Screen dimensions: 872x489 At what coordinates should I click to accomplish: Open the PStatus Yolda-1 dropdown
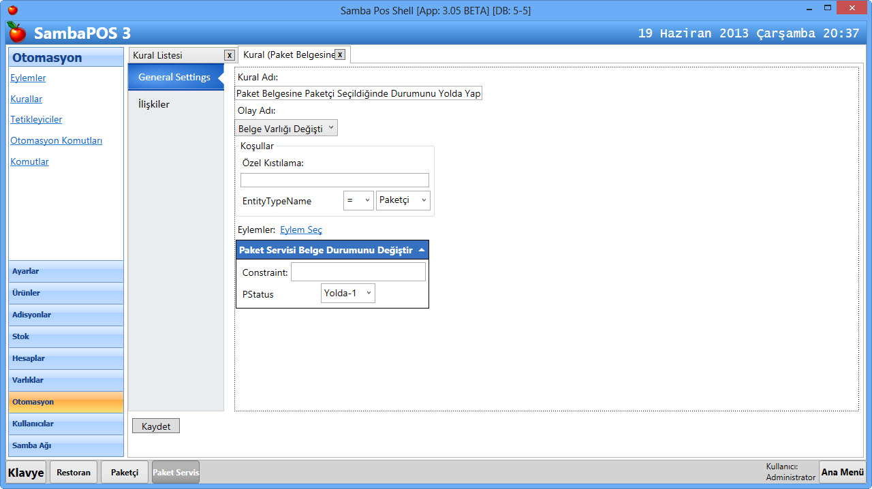(347, 294)
